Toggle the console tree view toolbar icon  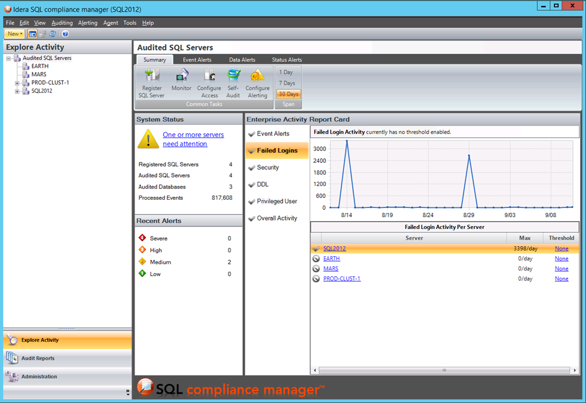[33, 34]
